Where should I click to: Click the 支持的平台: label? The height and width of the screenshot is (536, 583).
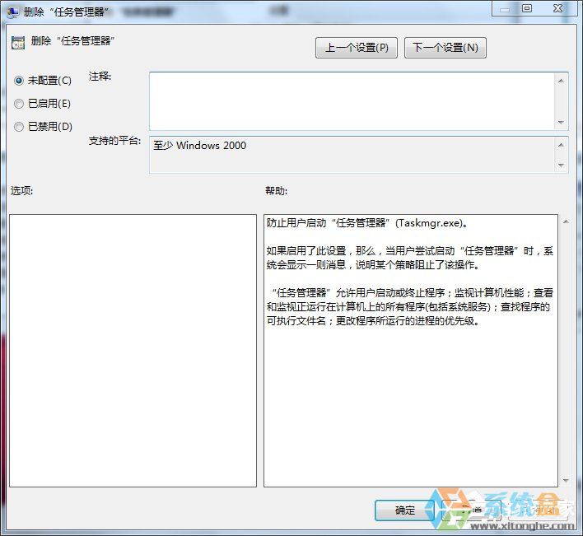click(115, 141)
